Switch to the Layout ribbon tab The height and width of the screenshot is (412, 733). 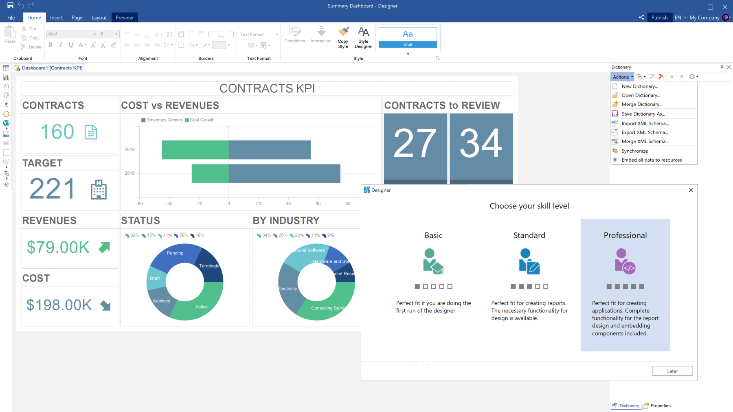click(99, 18)
